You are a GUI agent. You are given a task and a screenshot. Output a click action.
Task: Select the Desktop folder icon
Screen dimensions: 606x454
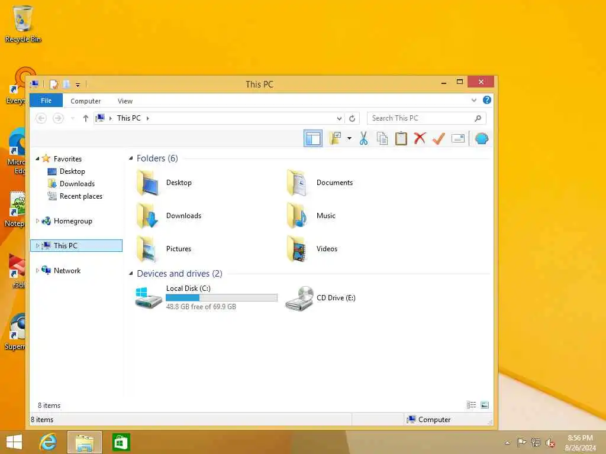pos(148,183)
